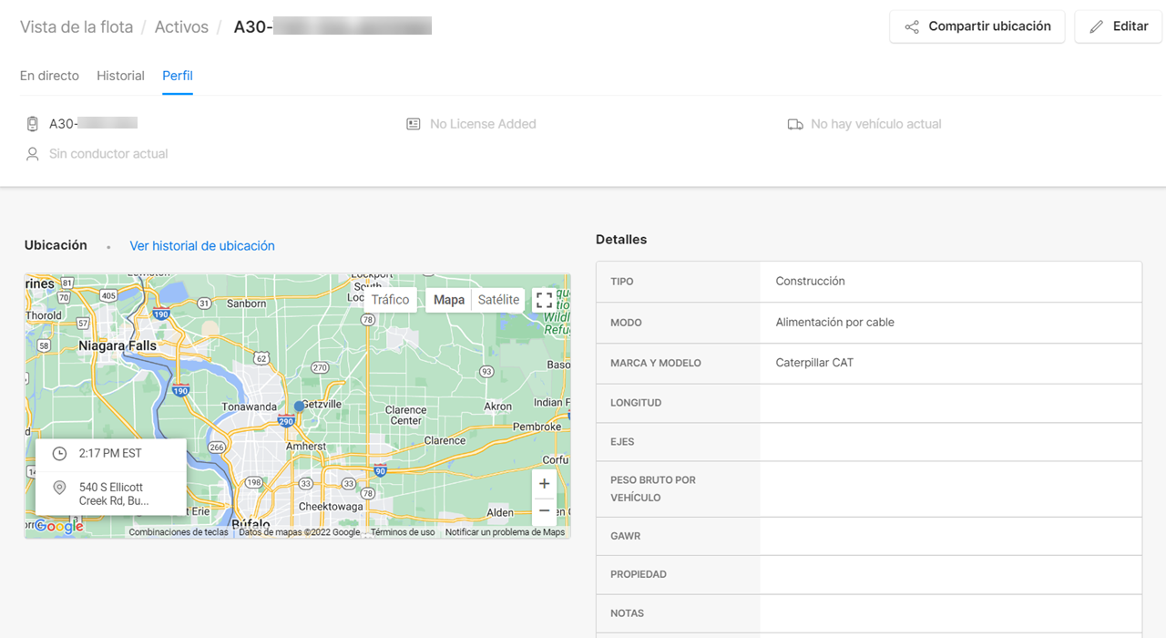1166x638 pixels.
Task: Click the pencil icon in Editar button
Action: (x=1097, y=27)
